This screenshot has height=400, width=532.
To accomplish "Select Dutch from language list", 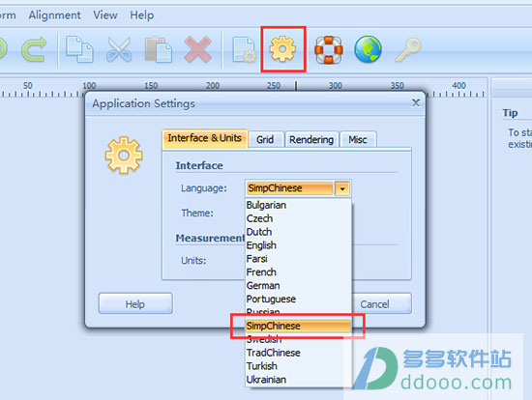I will coord(298,232).
